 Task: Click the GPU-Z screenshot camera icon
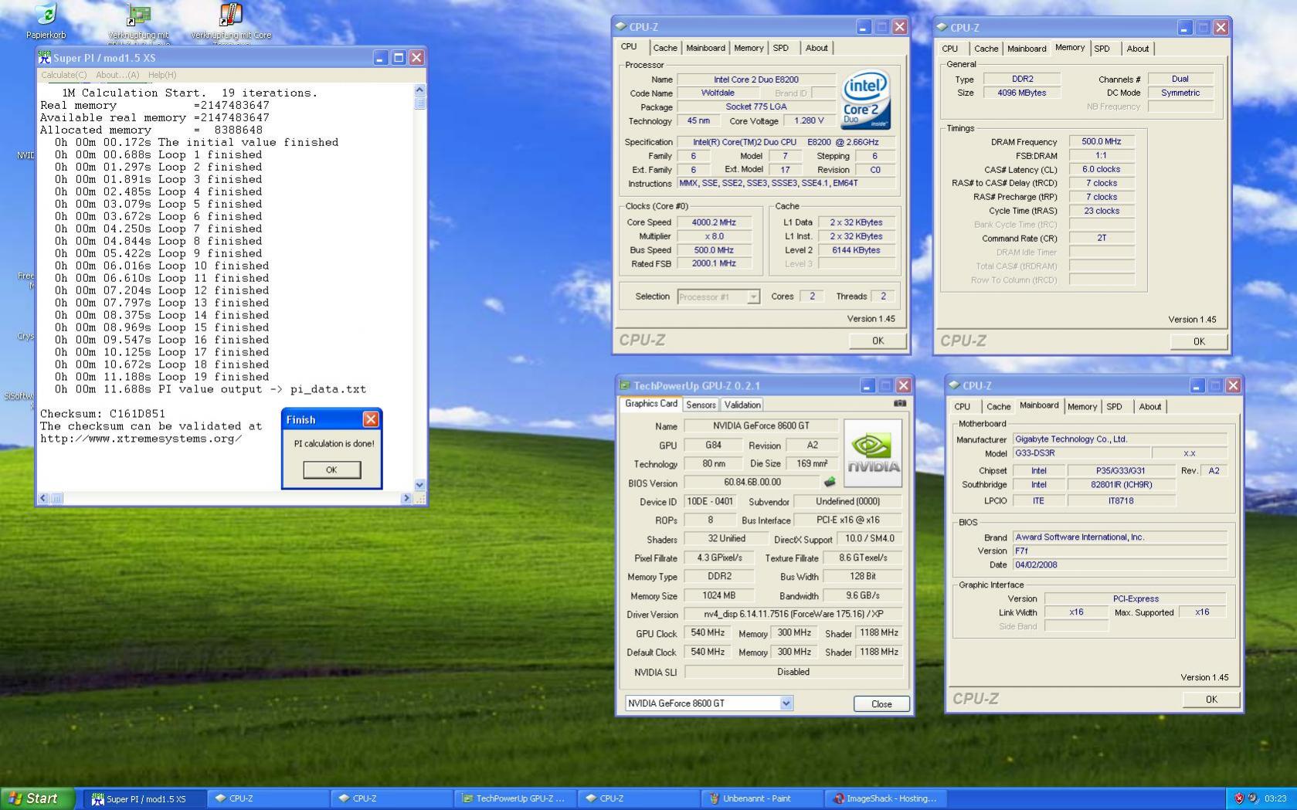(900, 403)
